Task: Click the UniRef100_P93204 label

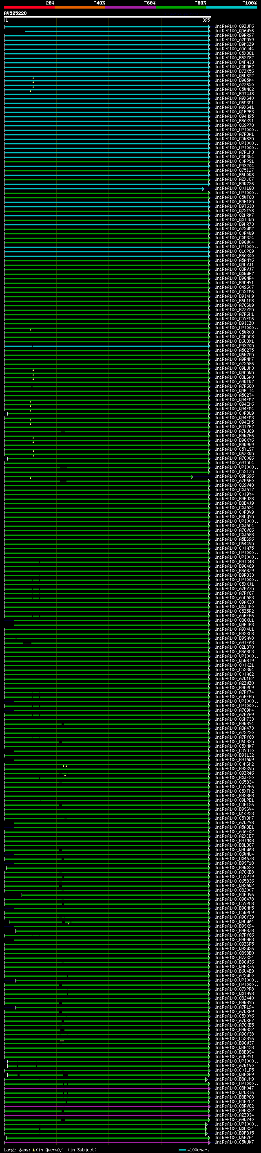Action: 234,166
